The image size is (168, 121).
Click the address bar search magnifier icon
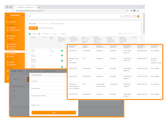point(127,11)
